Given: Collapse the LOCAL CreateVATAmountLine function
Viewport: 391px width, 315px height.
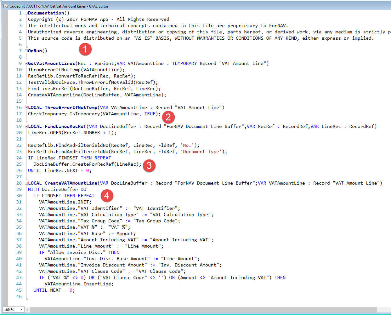Looking at the screenshot, I should 26,183.
